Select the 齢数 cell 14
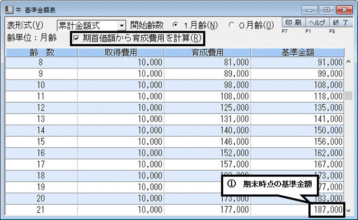Image resolution: width=358 pixels, height=220 pixels. click(x=42, y=131)
